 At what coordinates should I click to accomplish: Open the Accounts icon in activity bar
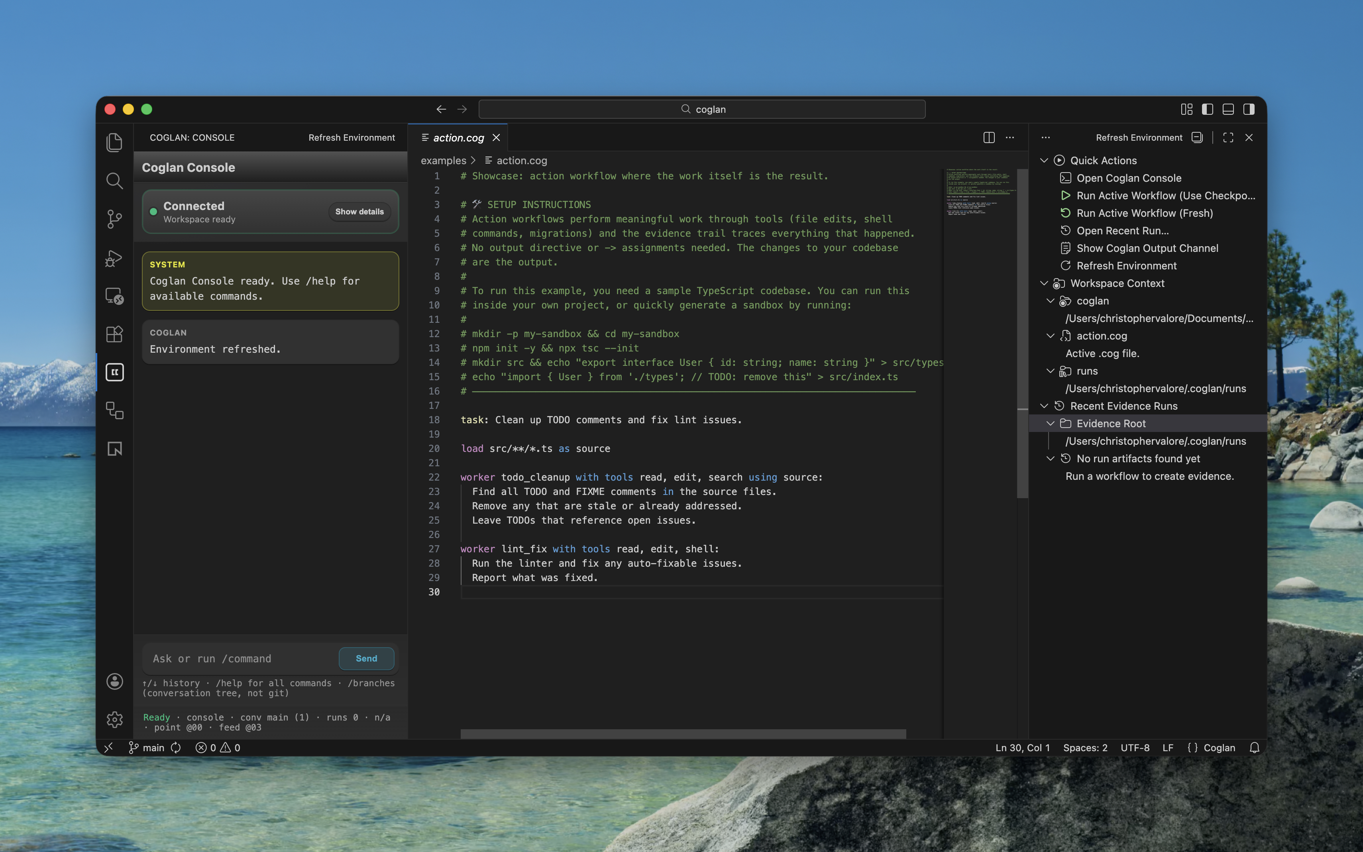click(114, 681)
